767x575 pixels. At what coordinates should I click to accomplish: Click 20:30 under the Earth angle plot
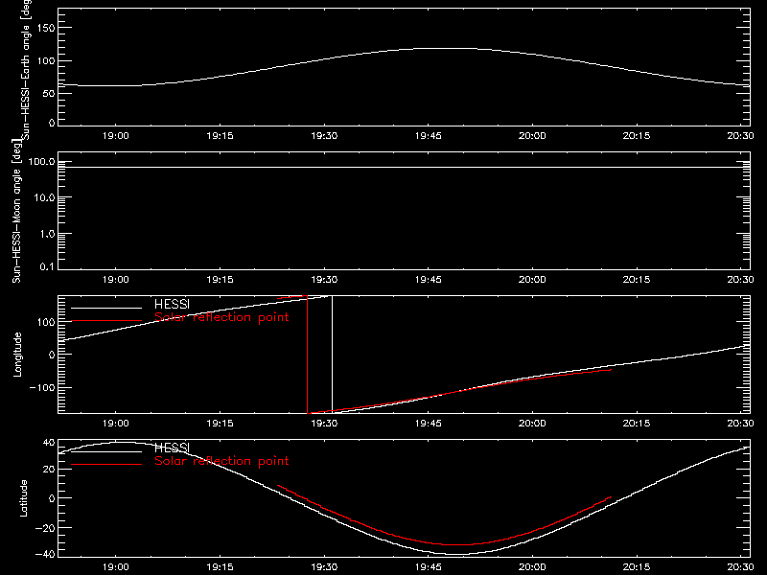(x=740, y=136)
